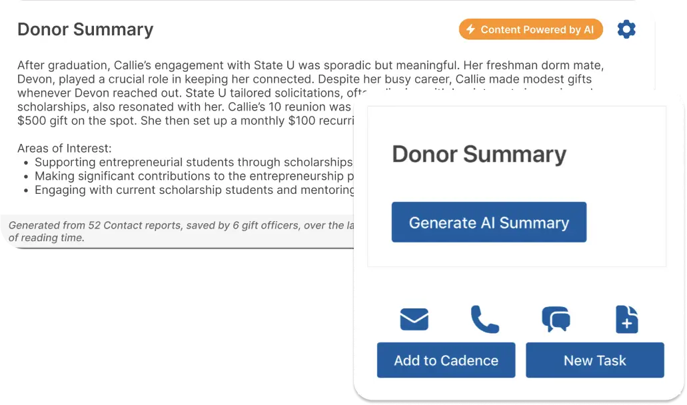Select the Donor Summary heading in the front card
687x405 pixels.
click(478, 155)
